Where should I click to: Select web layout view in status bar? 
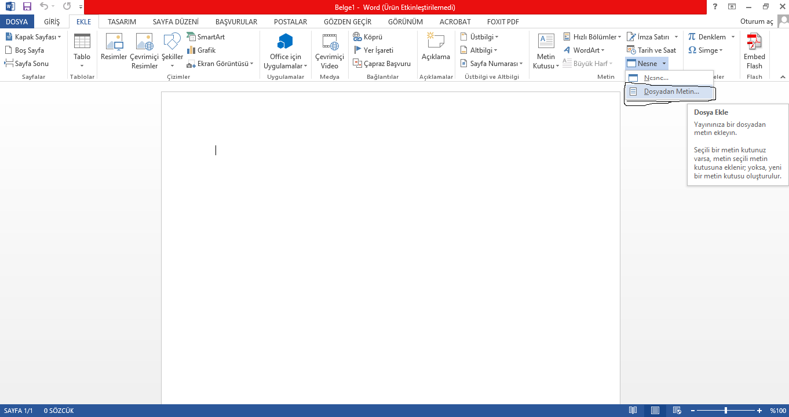click(x=676, y=411)
